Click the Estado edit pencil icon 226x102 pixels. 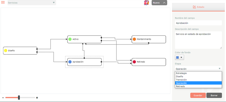tap(194, 7)
